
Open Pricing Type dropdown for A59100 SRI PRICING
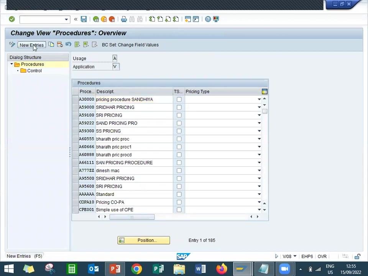tap(259, 115)
